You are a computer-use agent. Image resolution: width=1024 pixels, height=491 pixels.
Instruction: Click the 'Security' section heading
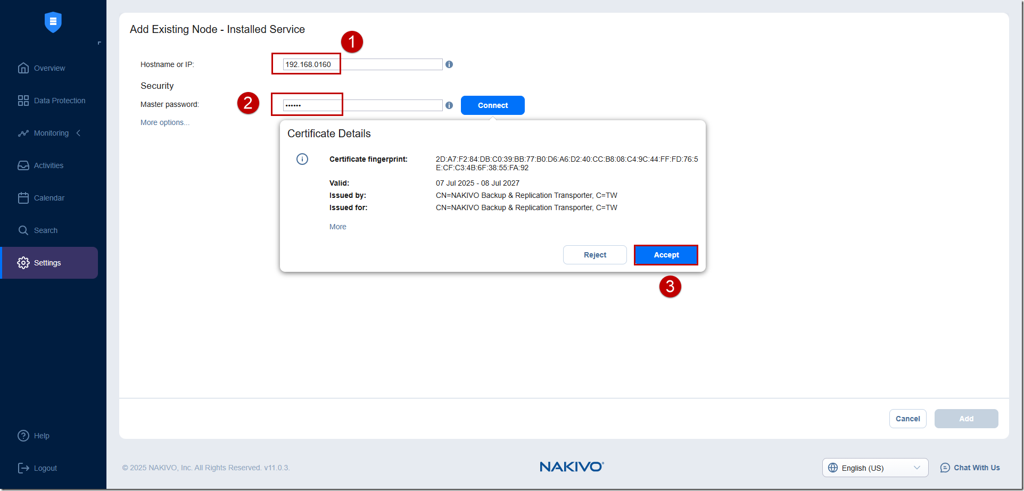pyautogui.click(x=157, y=86)
